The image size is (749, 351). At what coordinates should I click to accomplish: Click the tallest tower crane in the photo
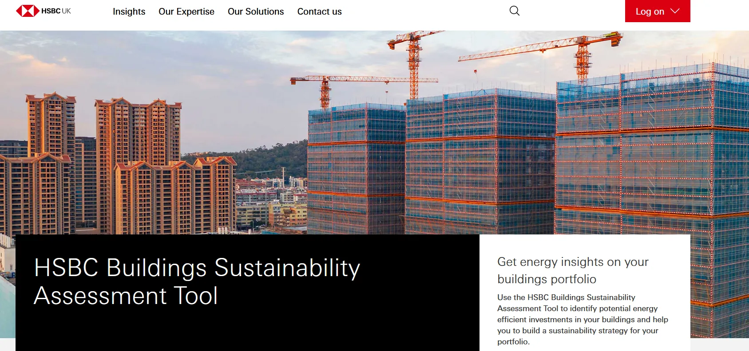(414, 66)
